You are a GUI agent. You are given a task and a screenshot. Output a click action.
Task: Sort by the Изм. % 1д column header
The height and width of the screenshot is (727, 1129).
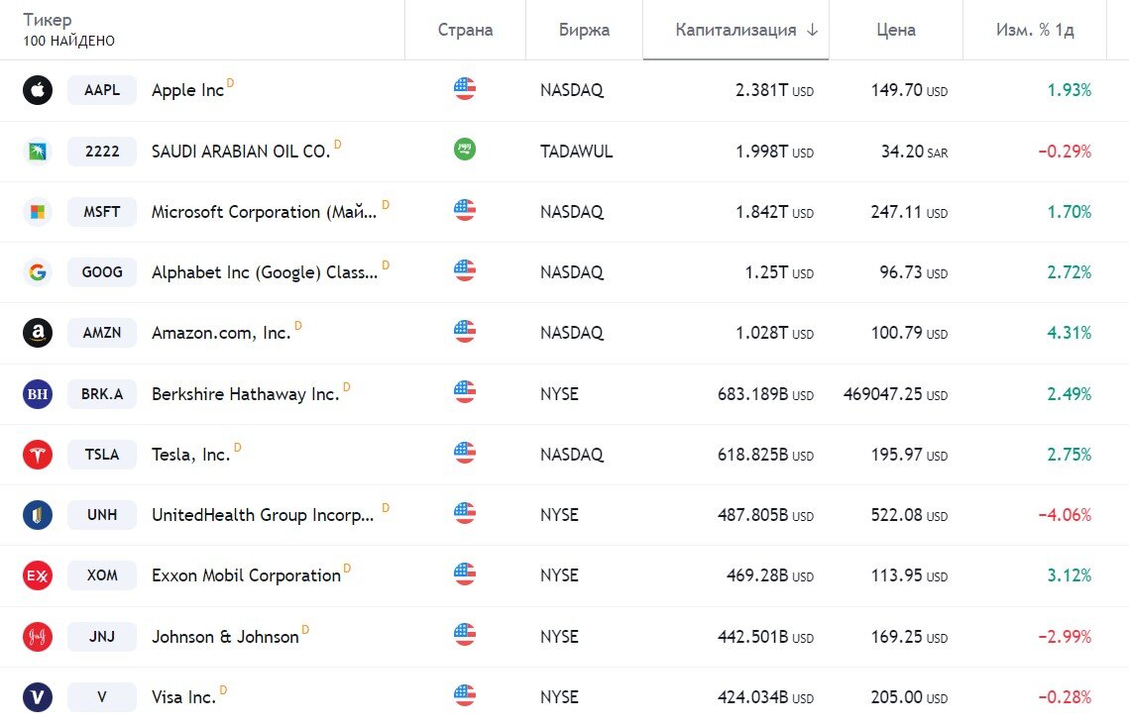pyautogui.click(x=1035, y=30)
